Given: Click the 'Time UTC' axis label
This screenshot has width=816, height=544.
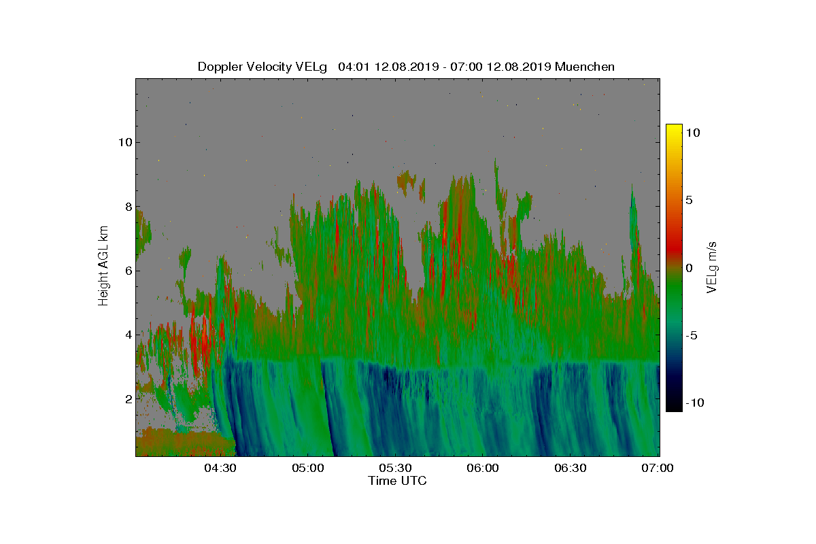Looking at the screenshot, I should tap(398, 481).
